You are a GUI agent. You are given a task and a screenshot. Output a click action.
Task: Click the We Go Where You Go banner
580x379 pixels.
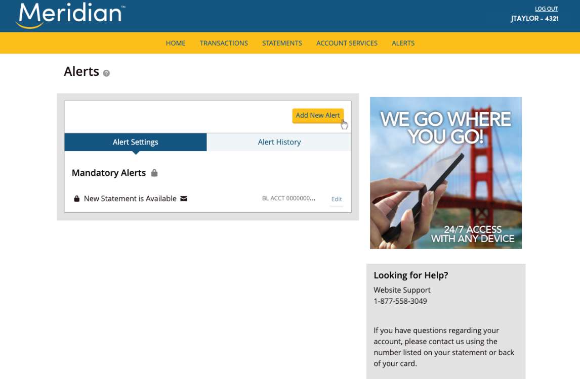pos(446,173)
